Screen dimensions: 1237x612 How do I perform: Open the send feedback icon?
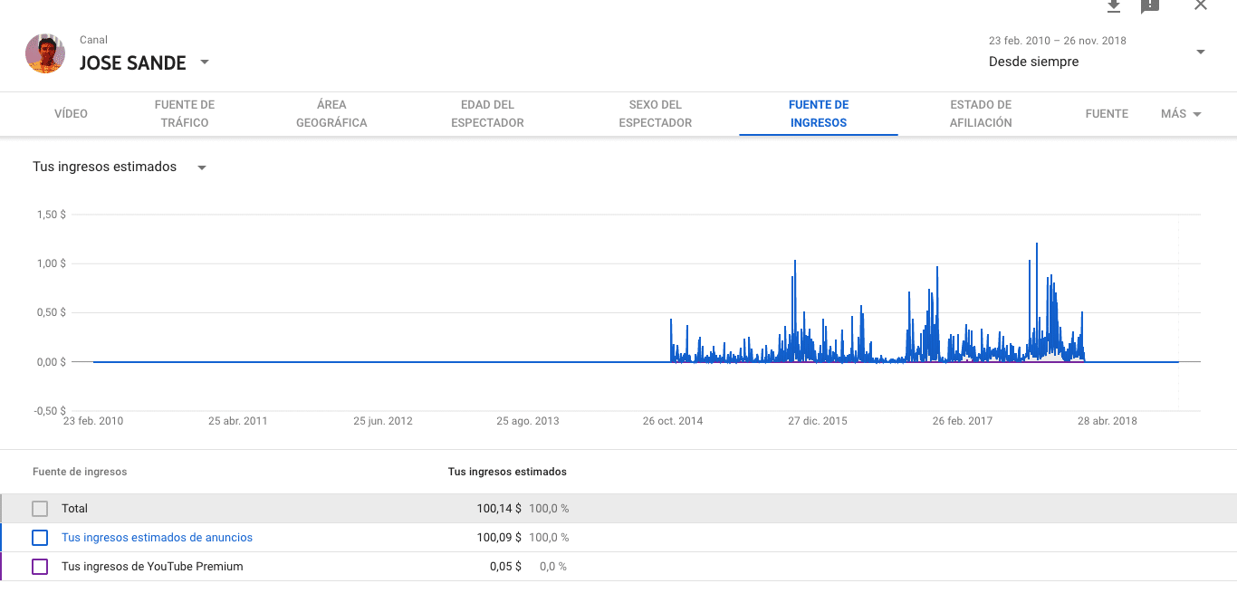1150,6
